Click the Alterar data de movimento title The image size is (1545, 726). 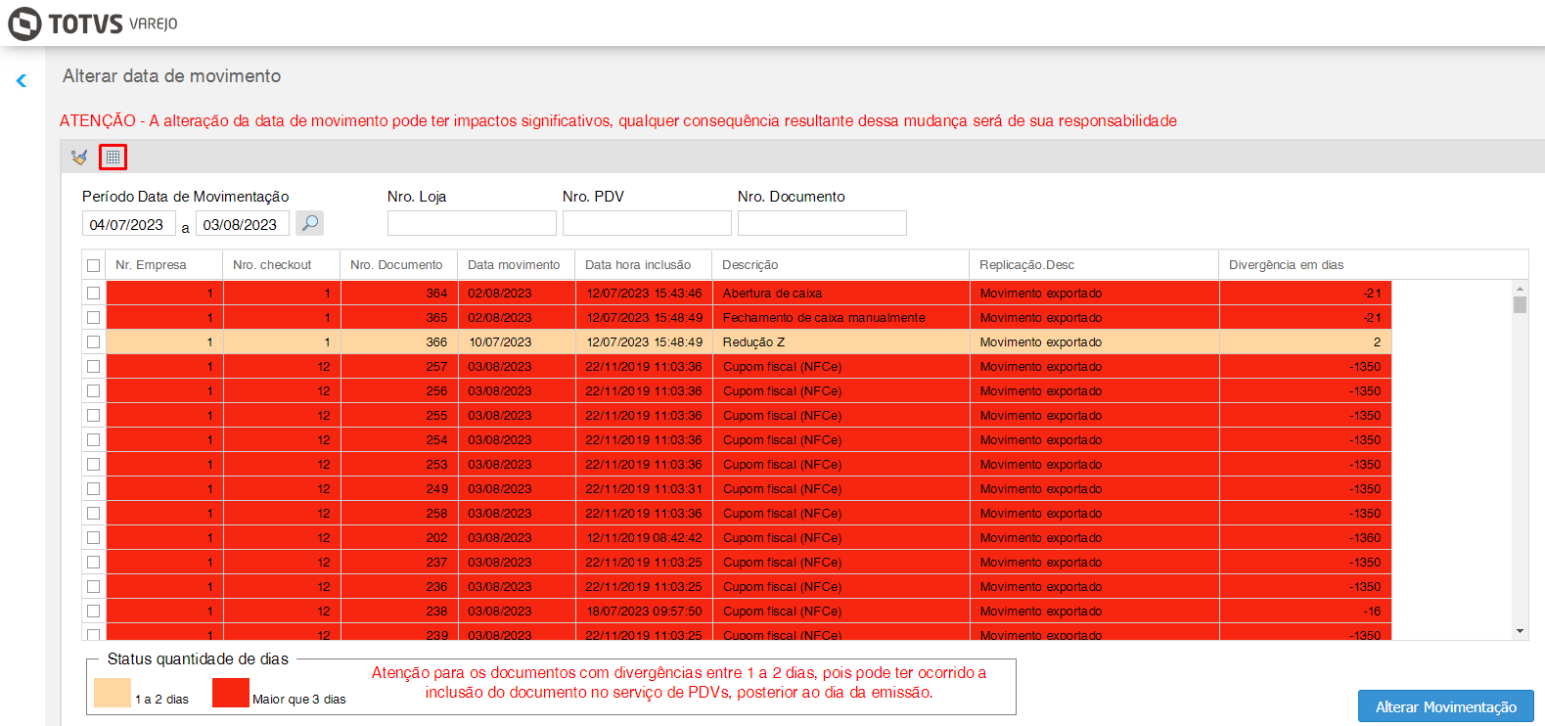tap(171, 76)
